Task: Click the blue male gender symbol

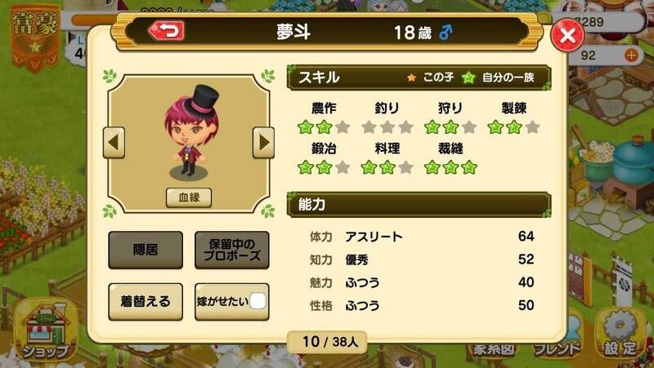Action: (x=446, y=32)
